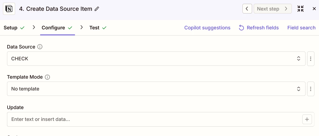Click the info icon beside Data Source
This screenshot has width=319, height=136.
coord(40,47)
